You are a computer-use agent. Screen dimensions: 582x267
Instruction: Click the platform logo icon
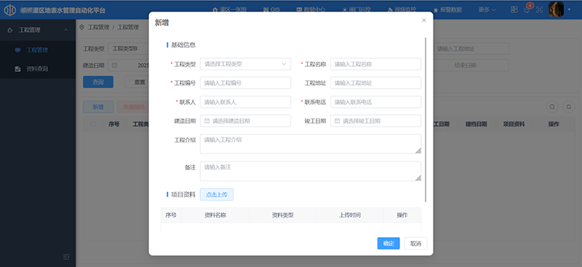tap(10, 10)
